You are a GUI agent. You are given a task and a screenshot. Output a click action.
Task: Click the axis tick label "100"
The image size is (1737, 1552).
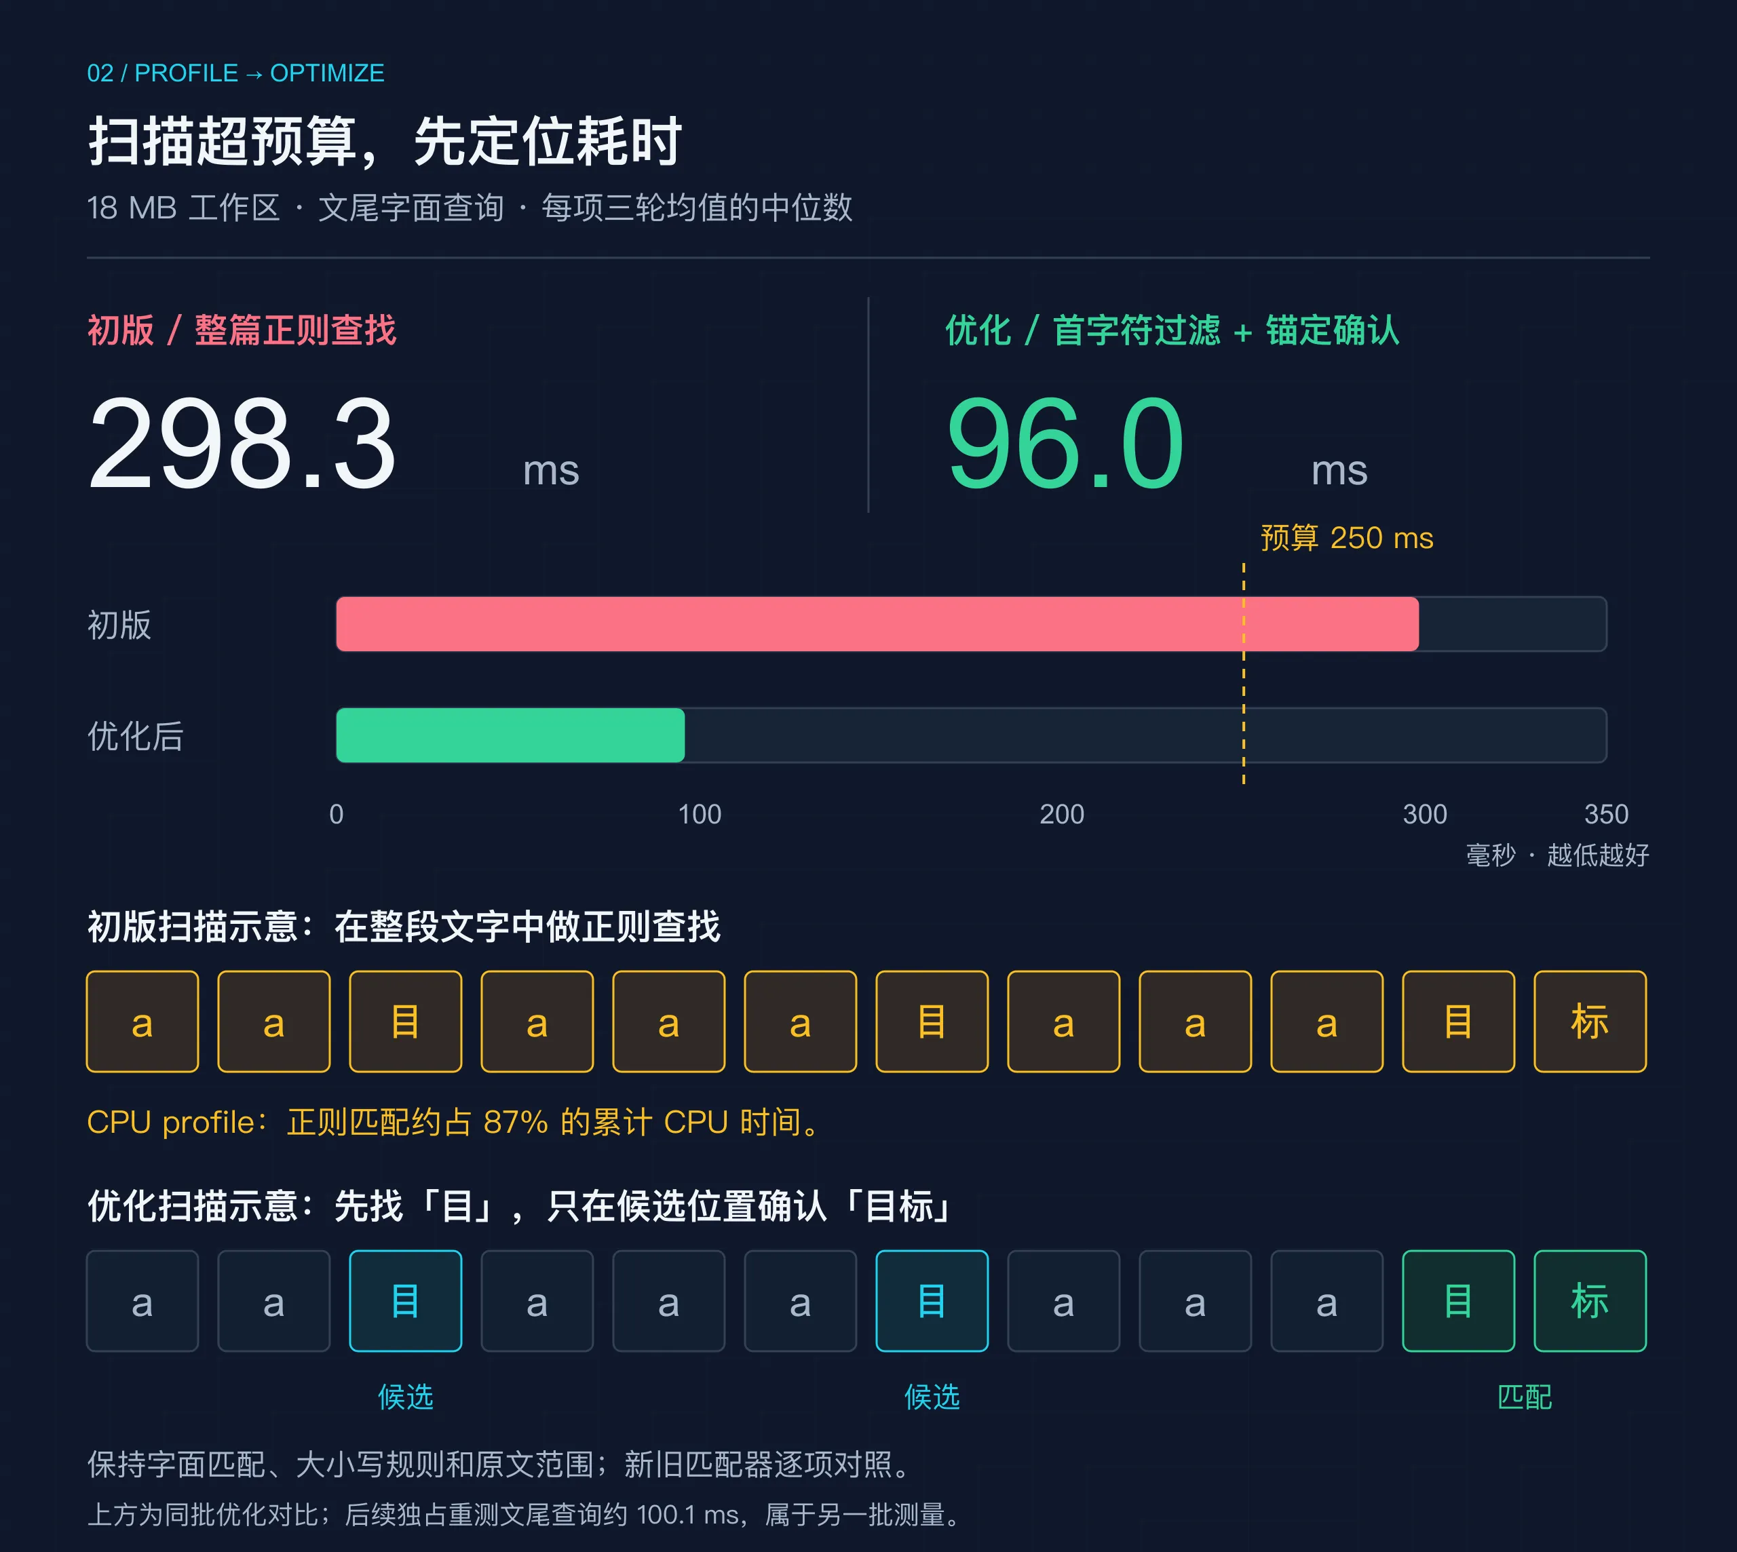coord(700,815)
